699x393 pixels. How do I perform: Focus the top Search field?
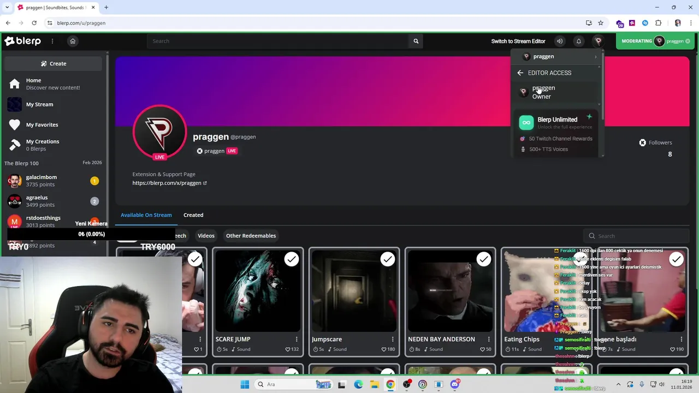tap(277, 41)
